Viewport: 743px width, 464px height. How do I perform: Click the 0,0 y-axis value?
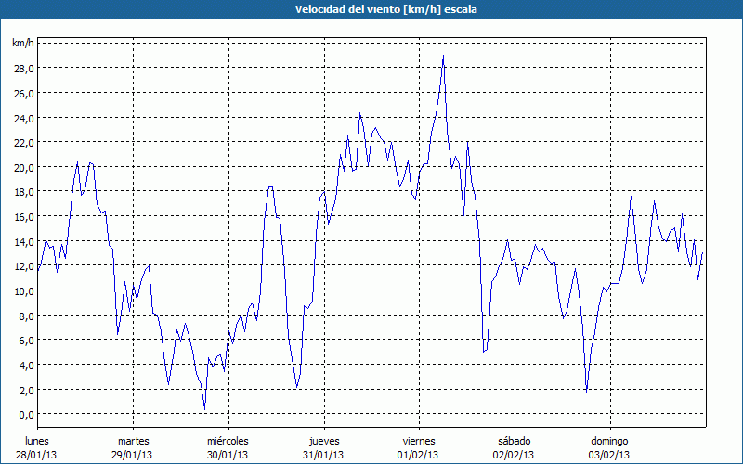click(25, 414)
